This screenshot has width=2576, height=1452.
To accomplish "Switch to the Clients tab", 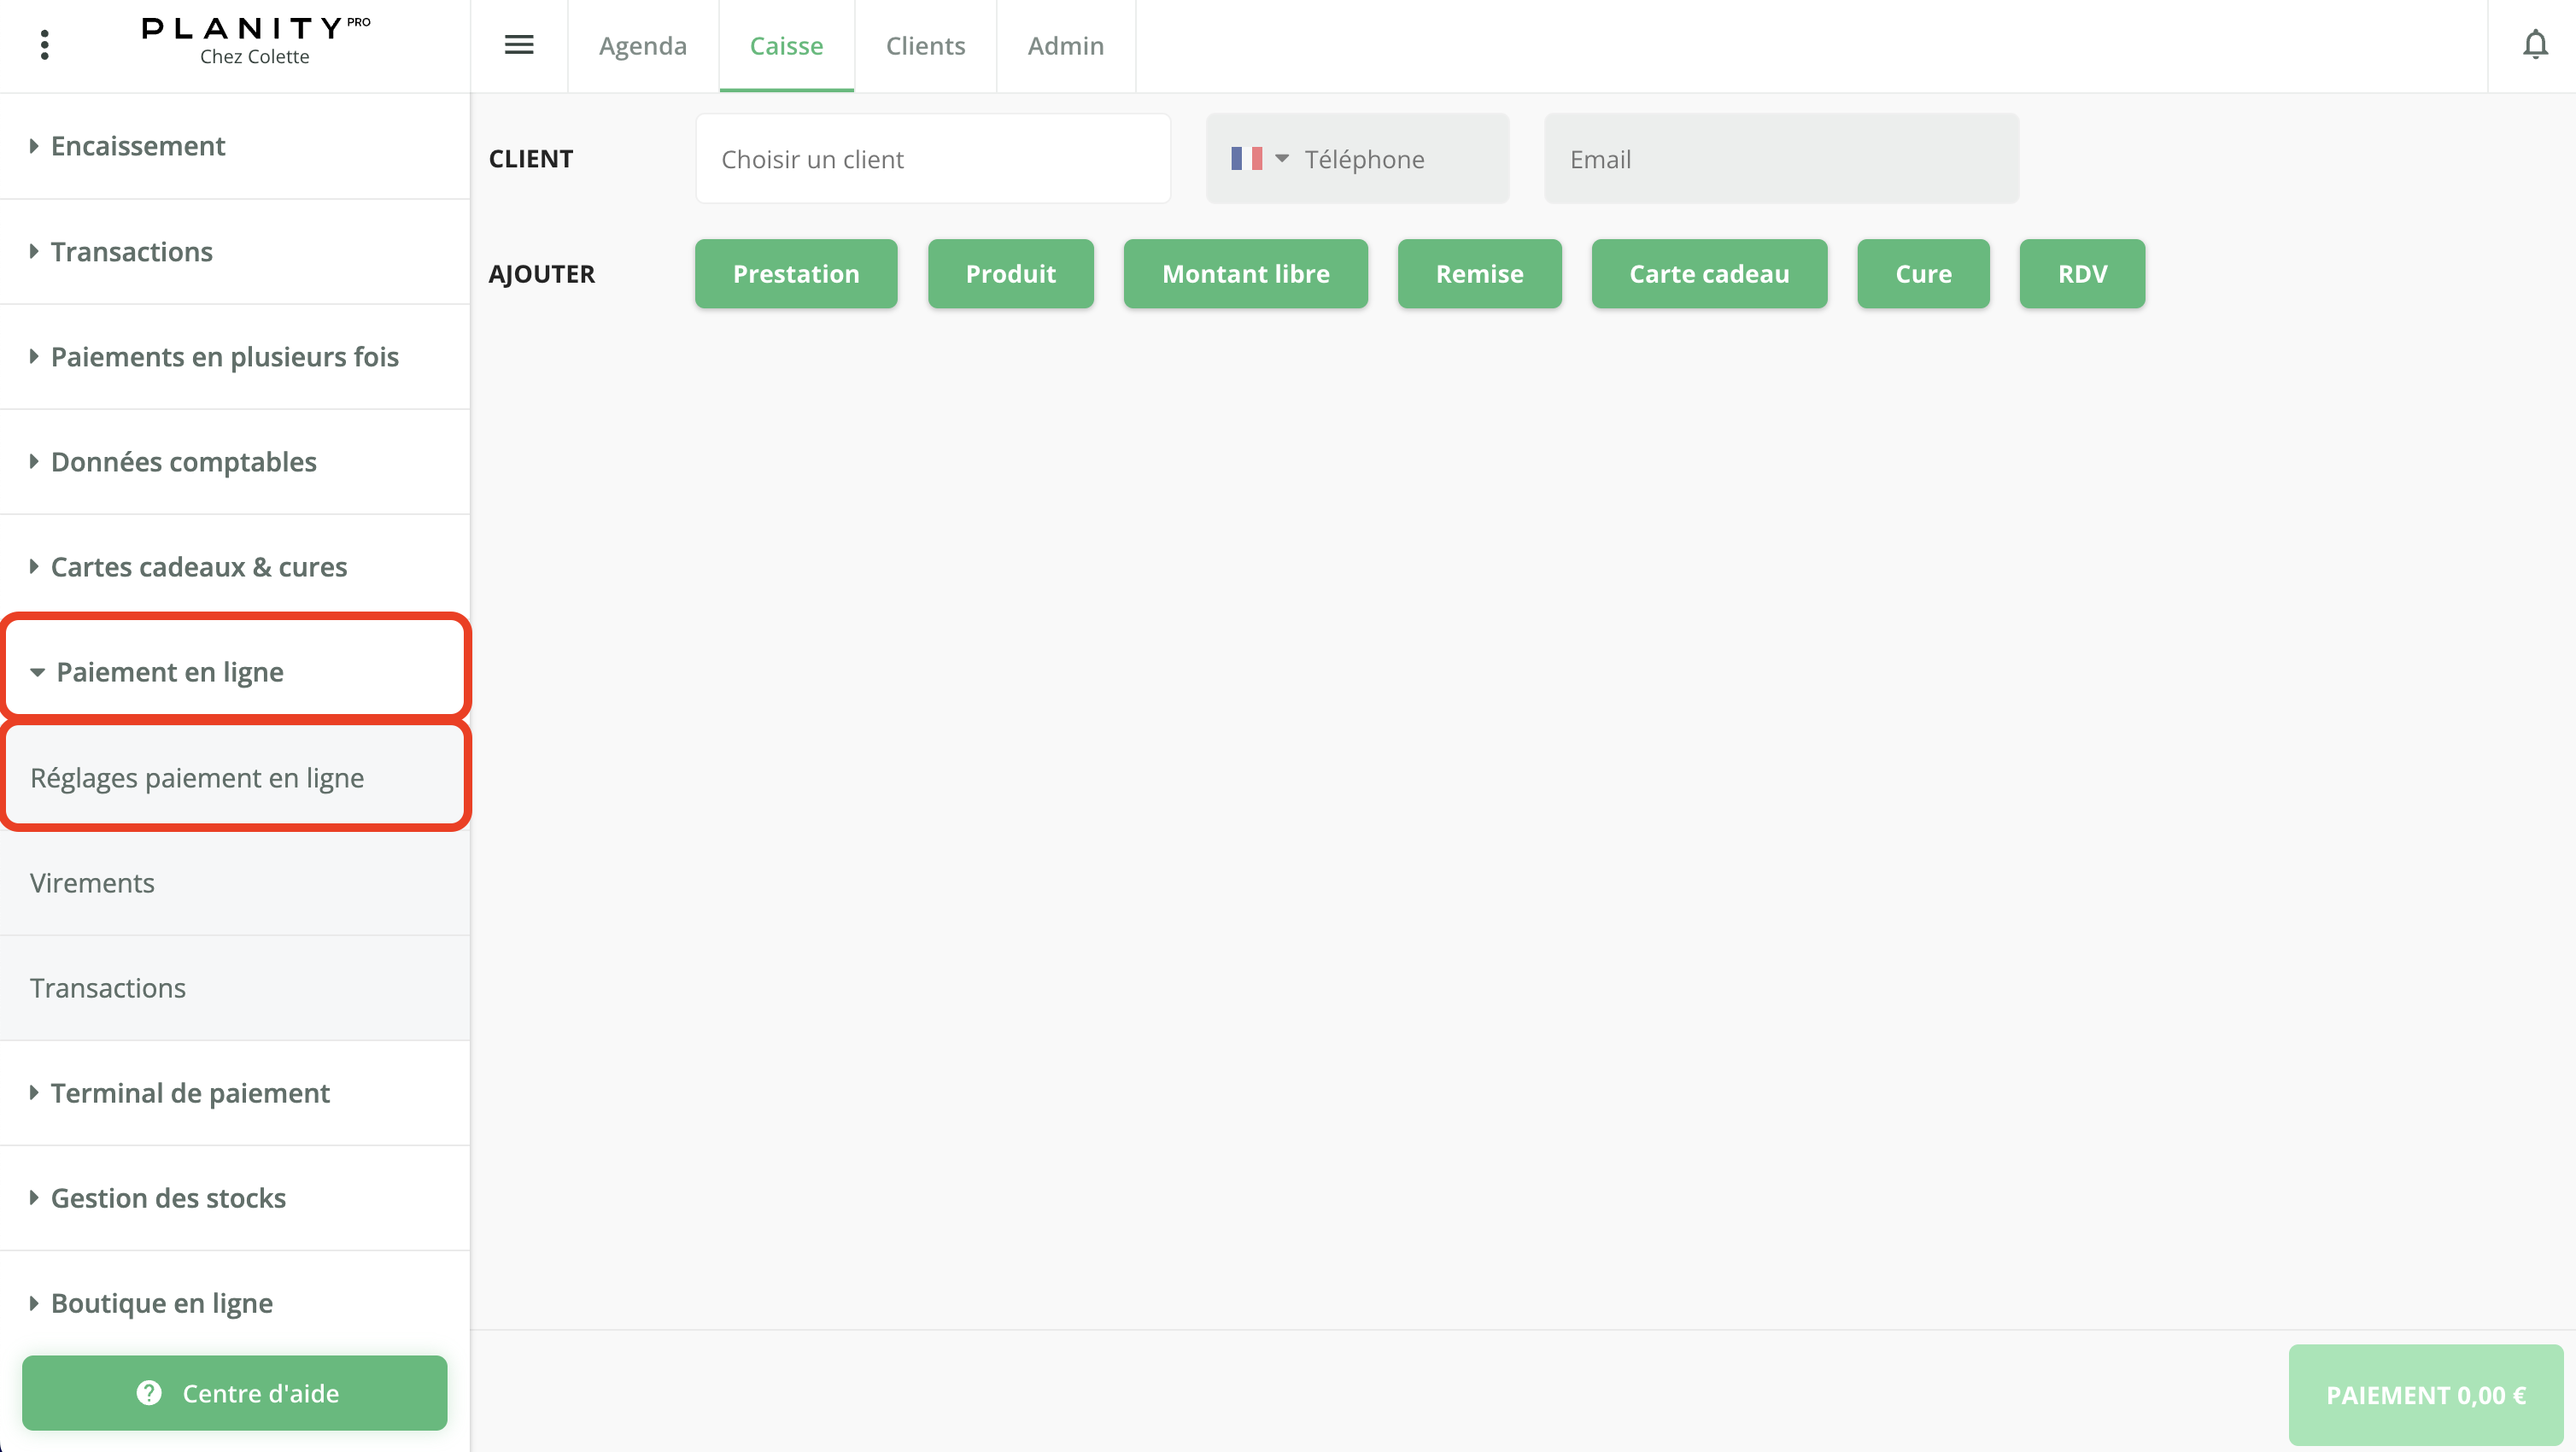I will coord(925,46).
